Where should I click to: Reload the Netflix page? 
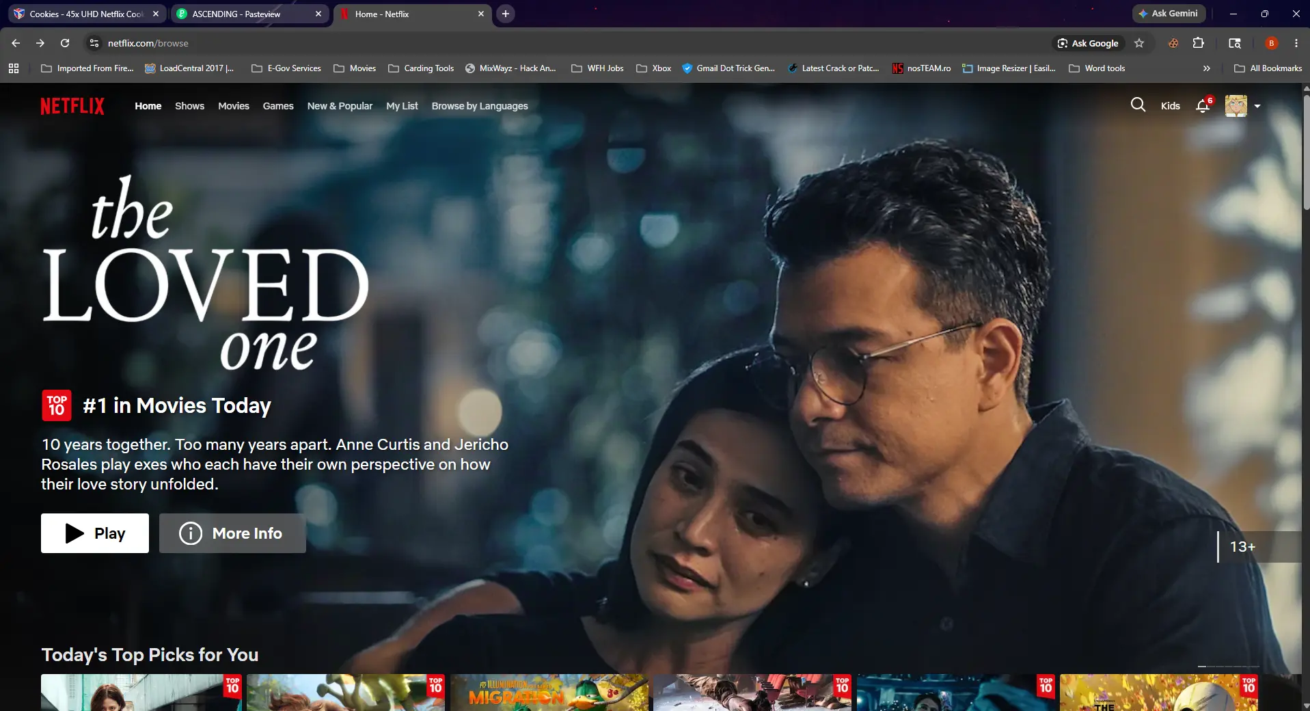point(65,43)
